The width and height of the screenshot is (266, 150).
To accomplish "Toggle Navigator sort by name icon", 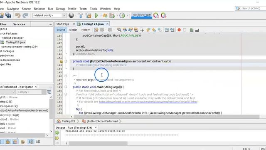I will (31, 142).
